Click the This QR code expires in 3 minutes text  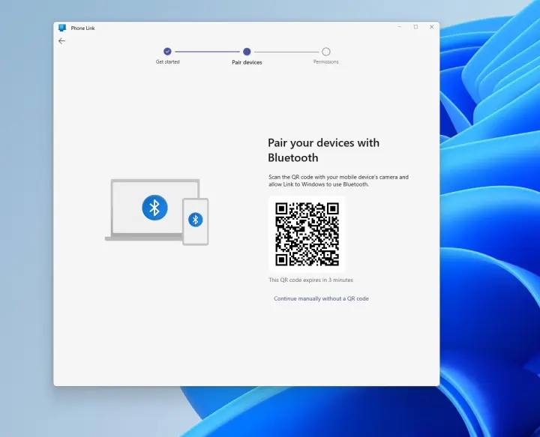pyautogui.click(x=310, y=280)
